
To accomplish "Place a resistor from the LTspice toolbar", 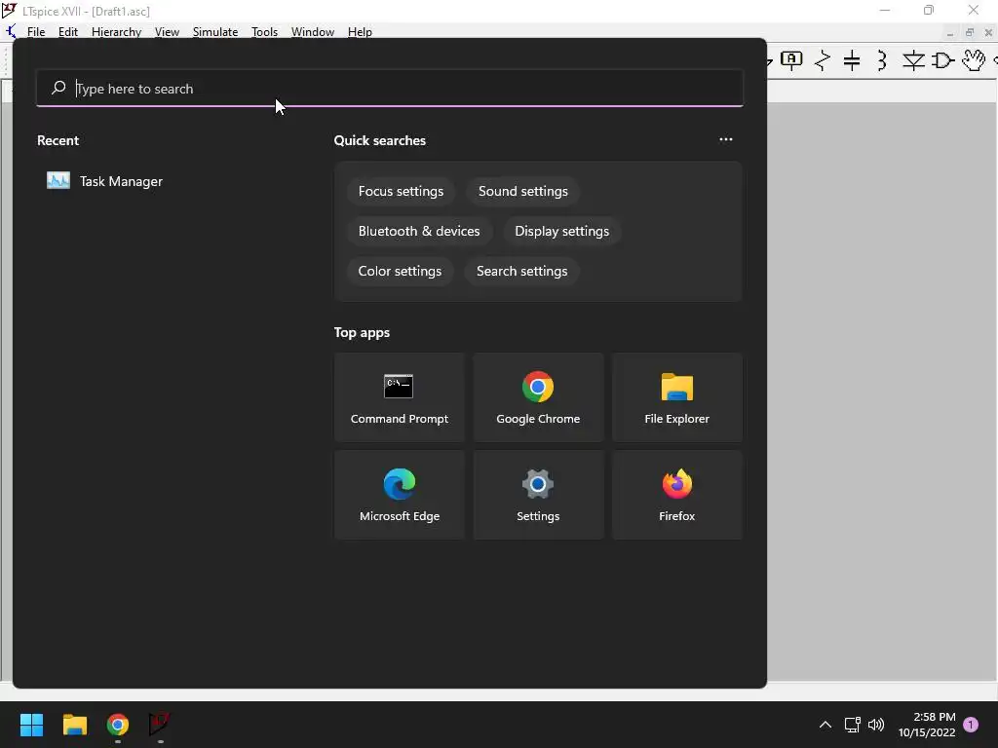I will (x=822, y=60).
